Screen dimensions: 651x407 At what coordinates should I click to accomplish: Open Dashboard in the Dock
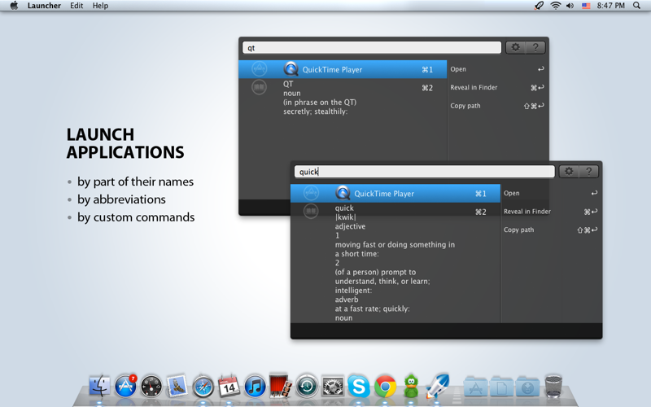[151, 387]
